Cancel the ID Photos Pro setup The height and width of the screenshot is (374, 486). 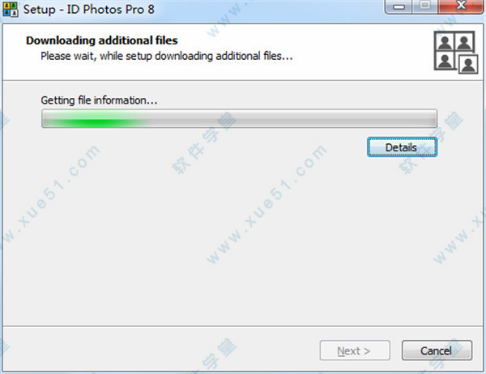tap(437, 351)
